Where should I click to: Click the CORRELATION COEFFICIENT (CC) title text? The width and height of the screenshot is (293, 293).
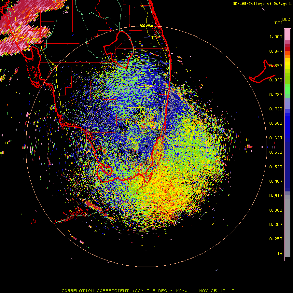click(103, 291)
